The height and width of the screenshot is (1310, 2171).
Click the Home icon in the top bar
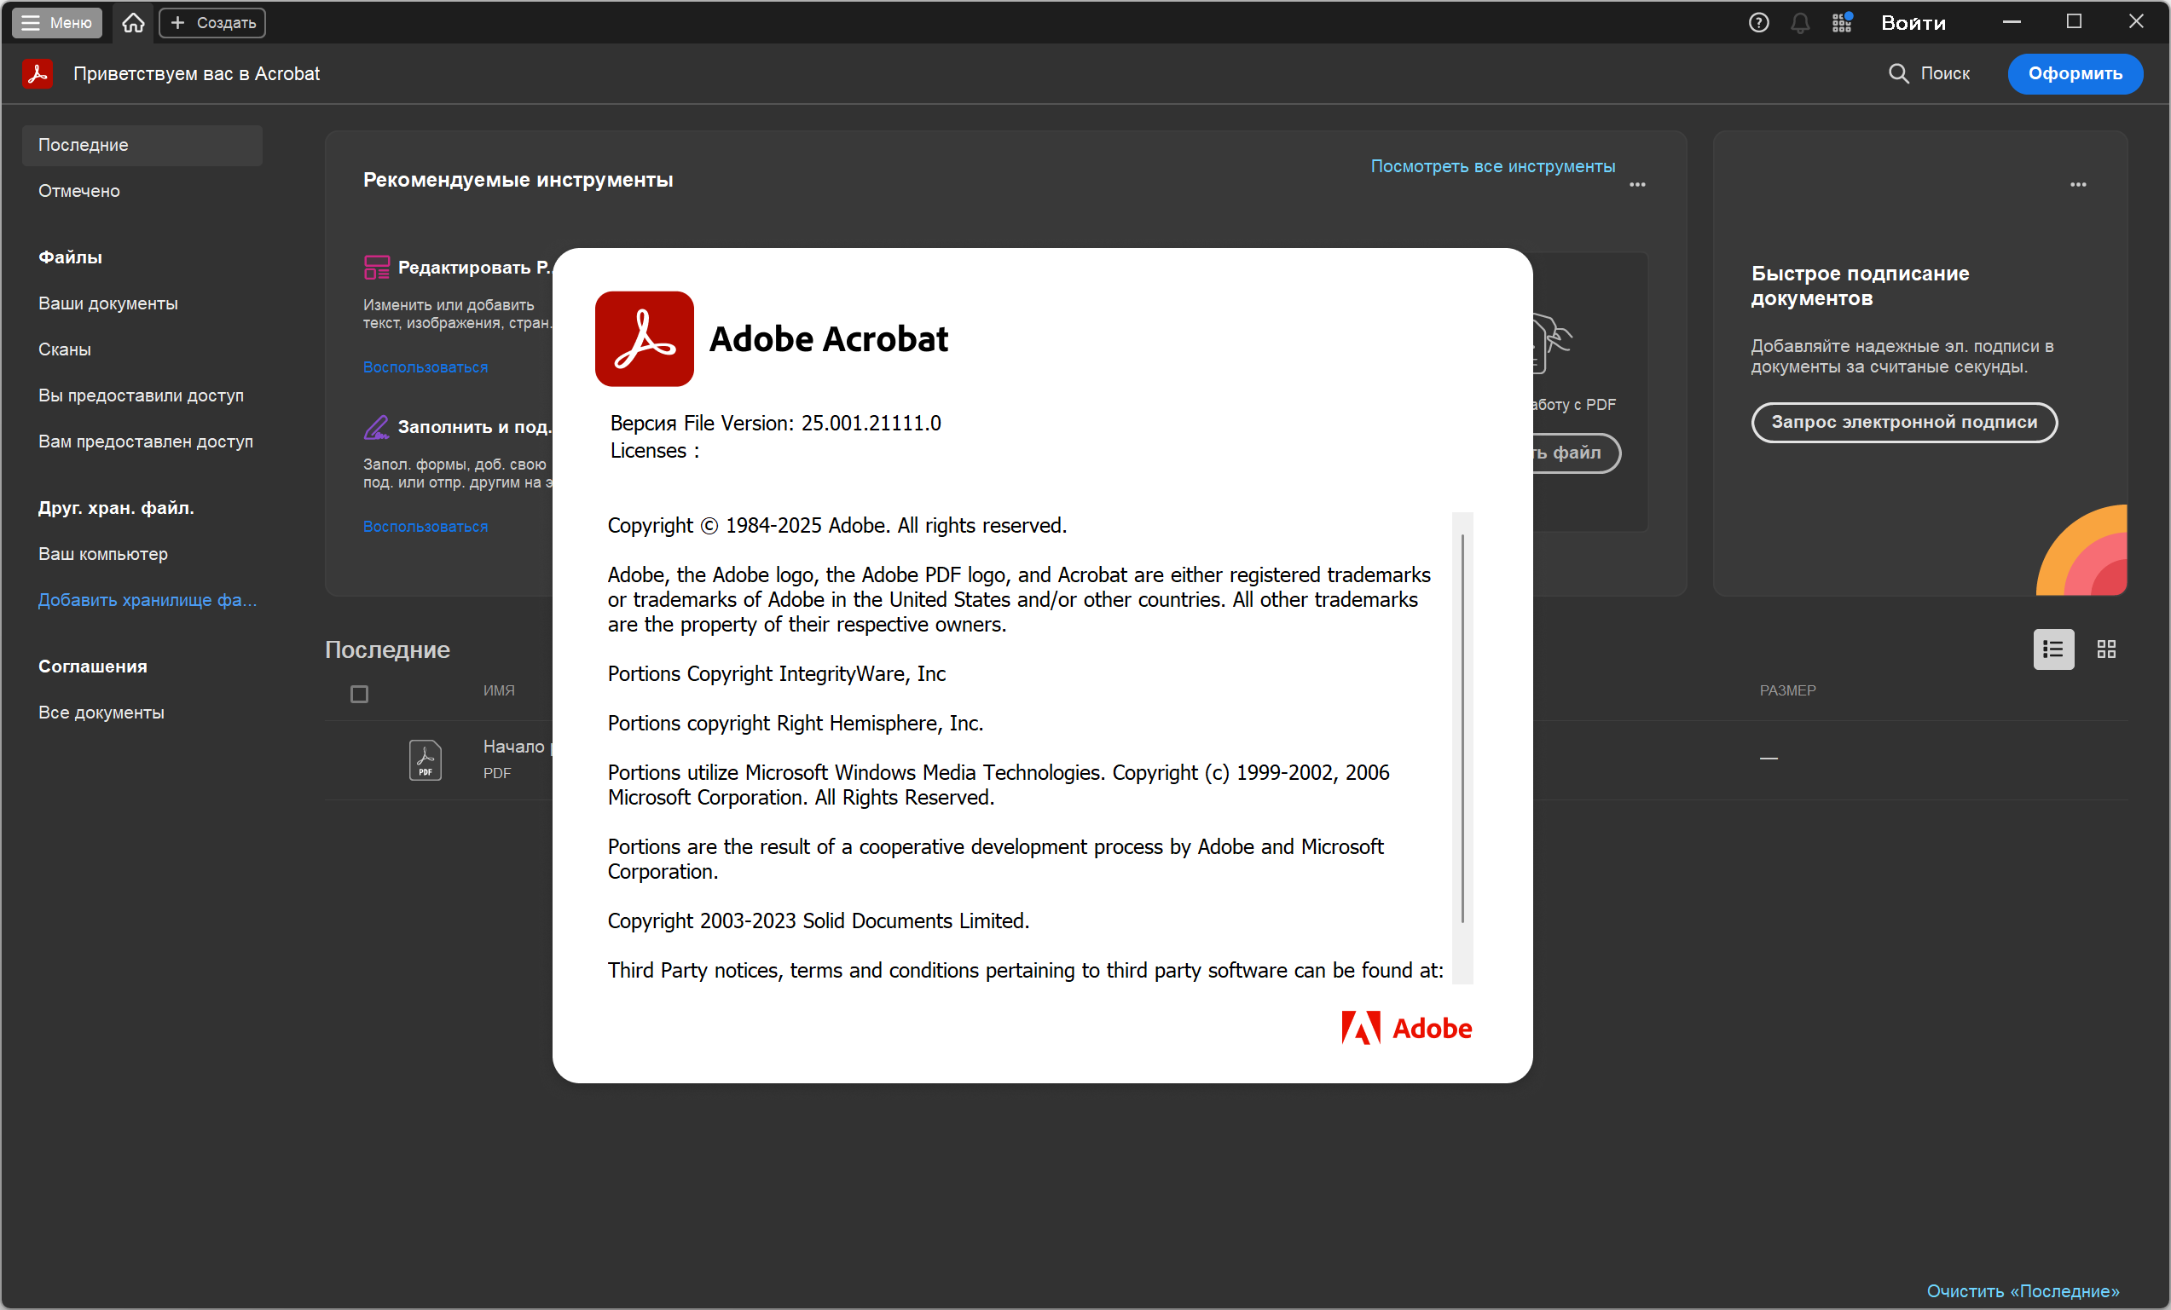coord(133,23)
